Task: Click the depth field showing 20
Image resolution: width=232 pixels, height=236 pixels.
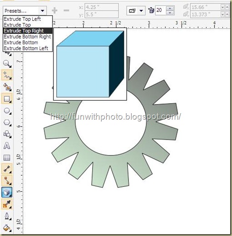Action: [161, 10]
